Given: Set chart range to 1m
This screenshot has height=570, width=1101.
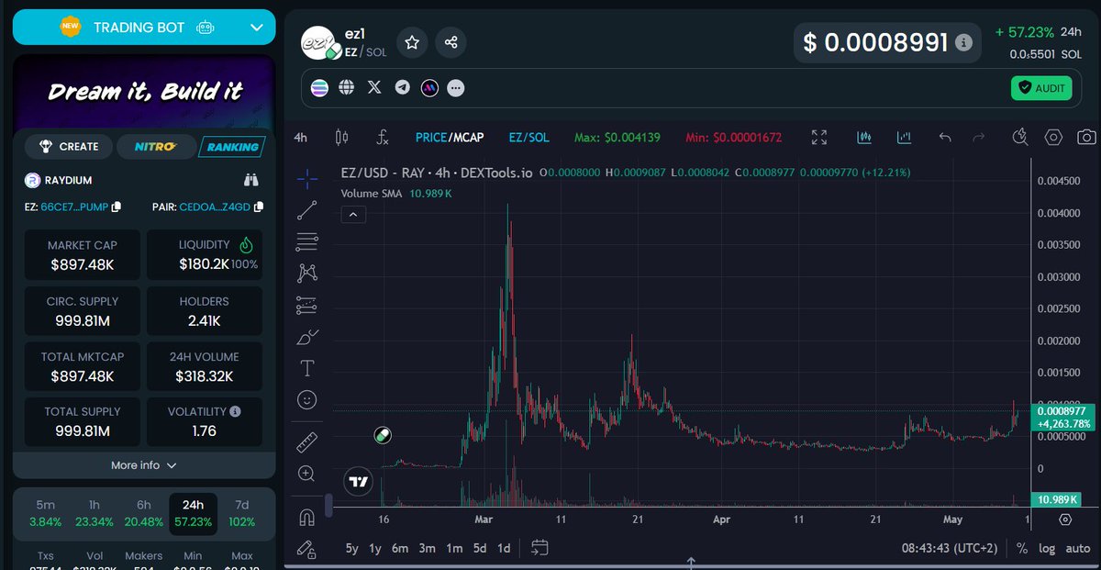Looking at the screenshot, I should point(454,548).
